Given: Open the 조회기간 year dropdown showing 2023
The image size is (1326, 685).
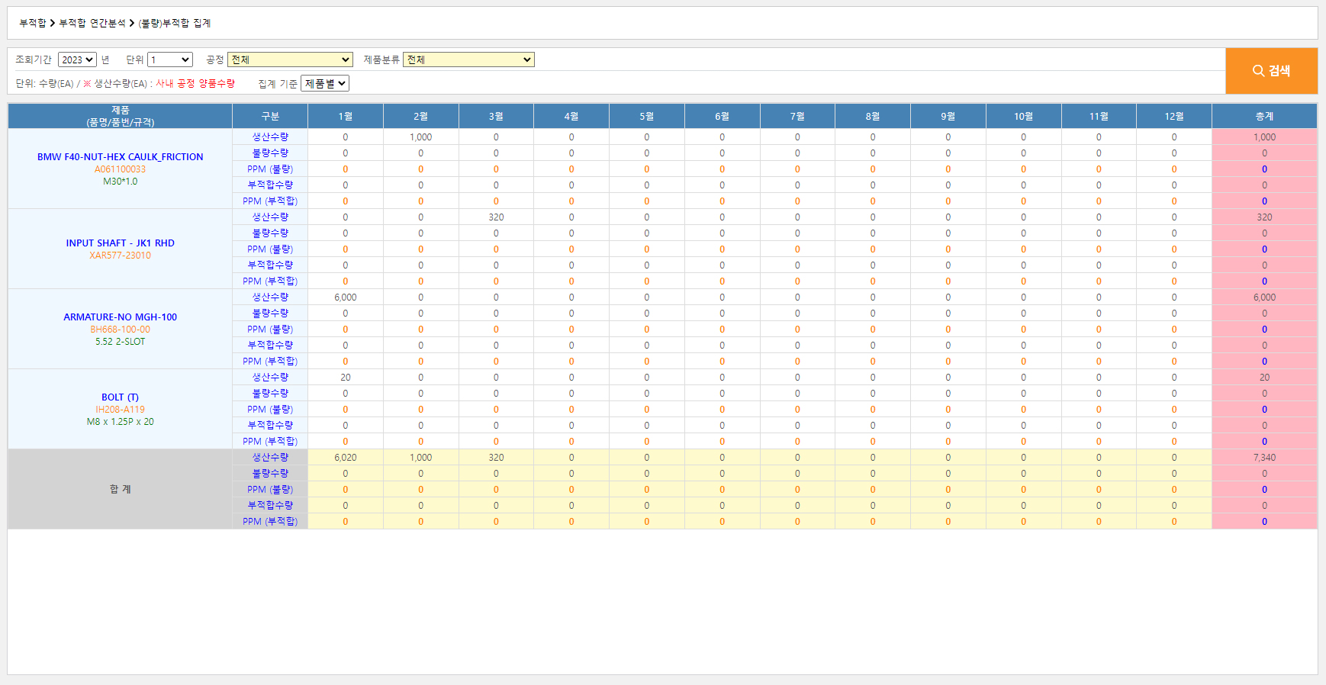Looking at the screenshot, I should [x=77, y=59].
